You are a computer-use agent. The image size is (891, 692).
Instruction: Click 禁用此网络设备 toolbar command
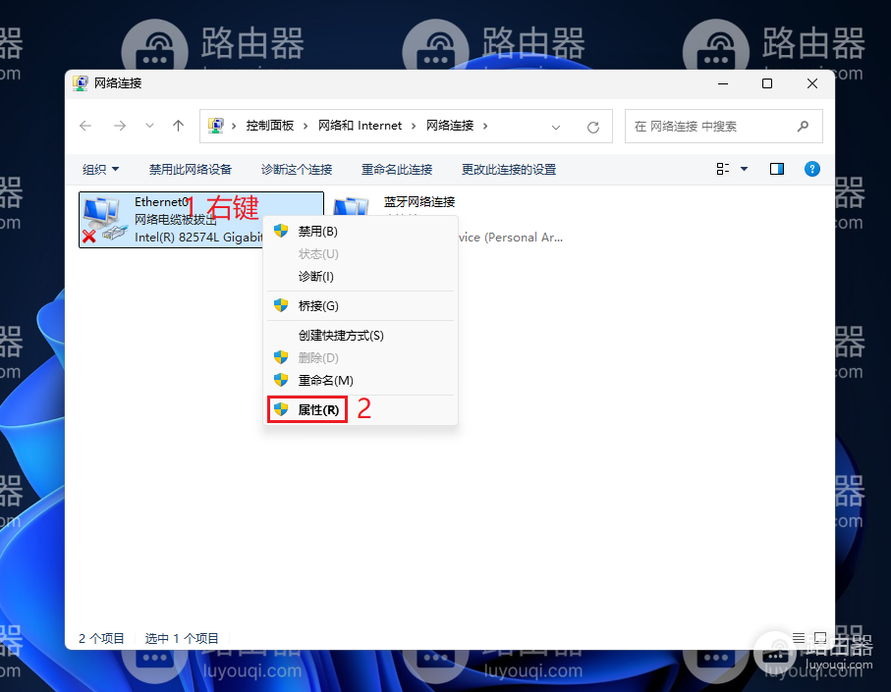(191, 169)
